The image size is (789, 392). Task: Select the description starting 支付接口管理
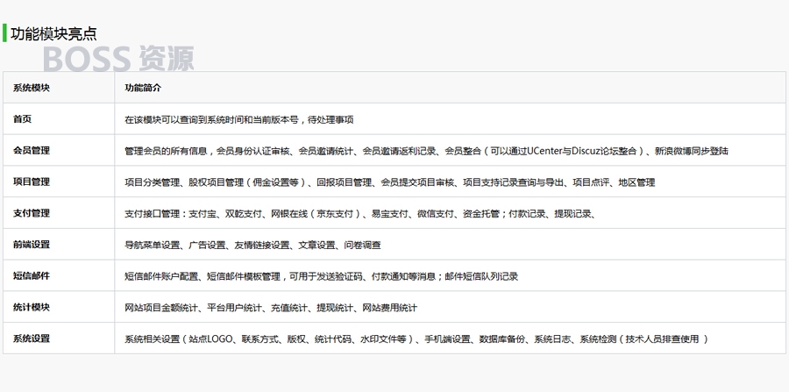click(360, 213)
